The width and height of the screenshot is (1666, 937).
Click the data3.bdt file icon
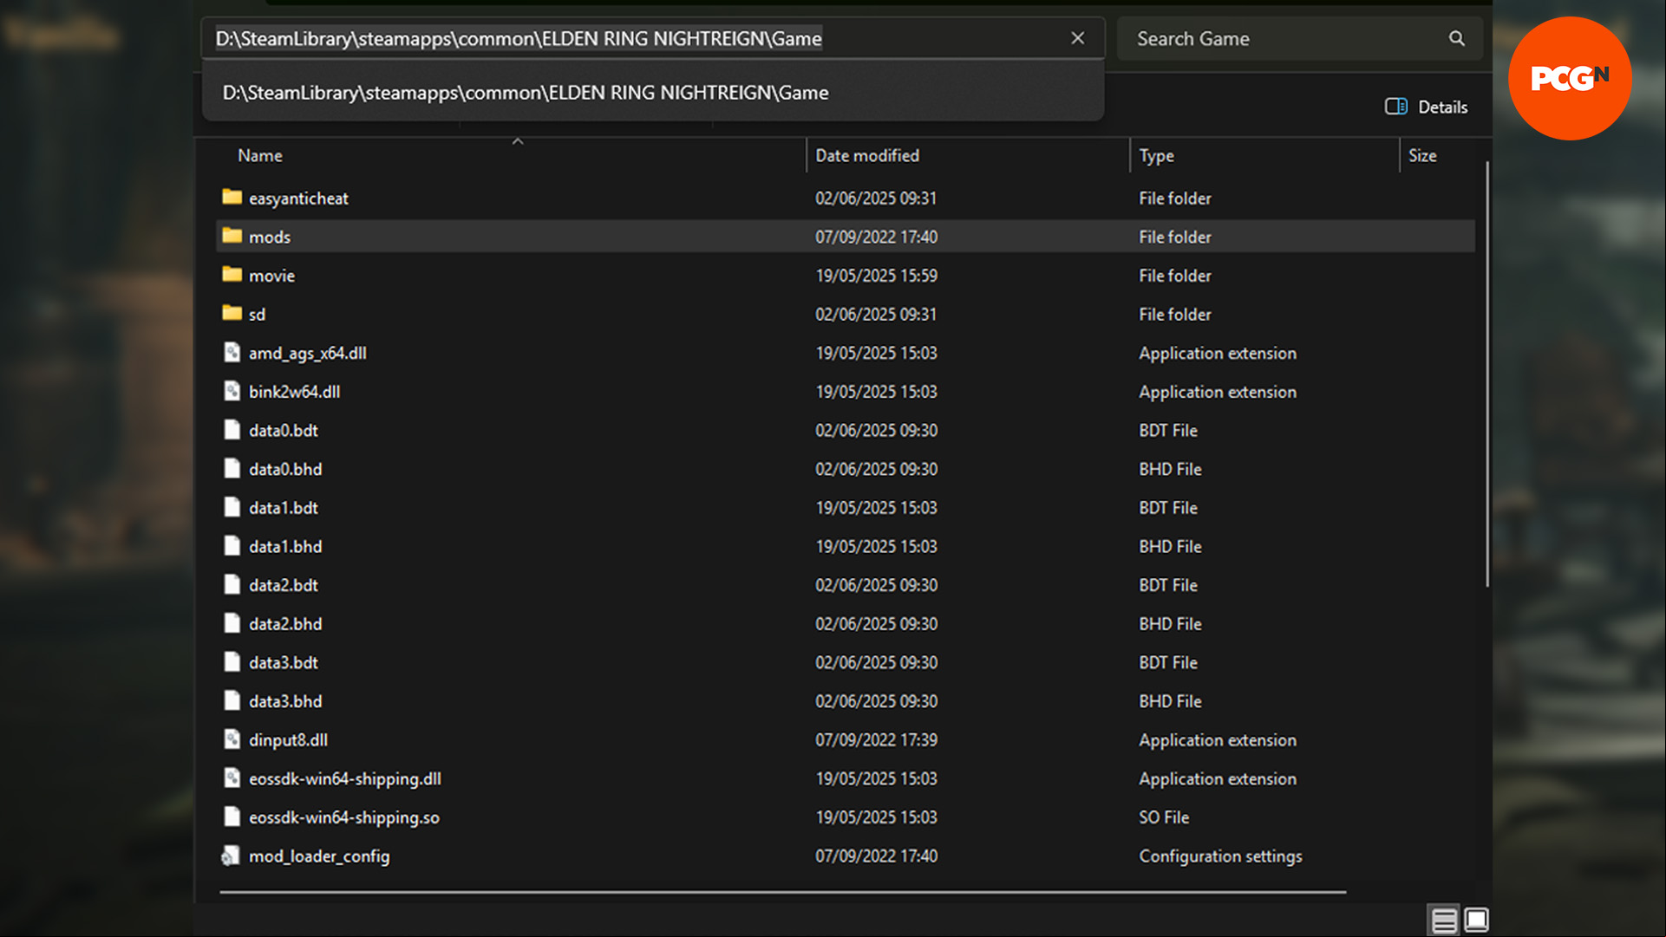tap(232, 661)
